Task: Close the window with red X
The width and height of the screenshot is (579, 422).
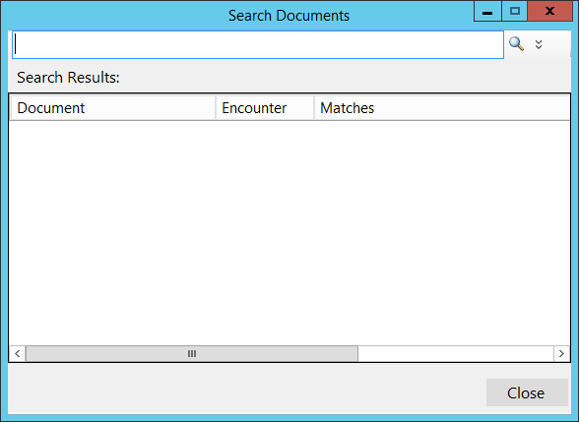Action: (549, 11)
